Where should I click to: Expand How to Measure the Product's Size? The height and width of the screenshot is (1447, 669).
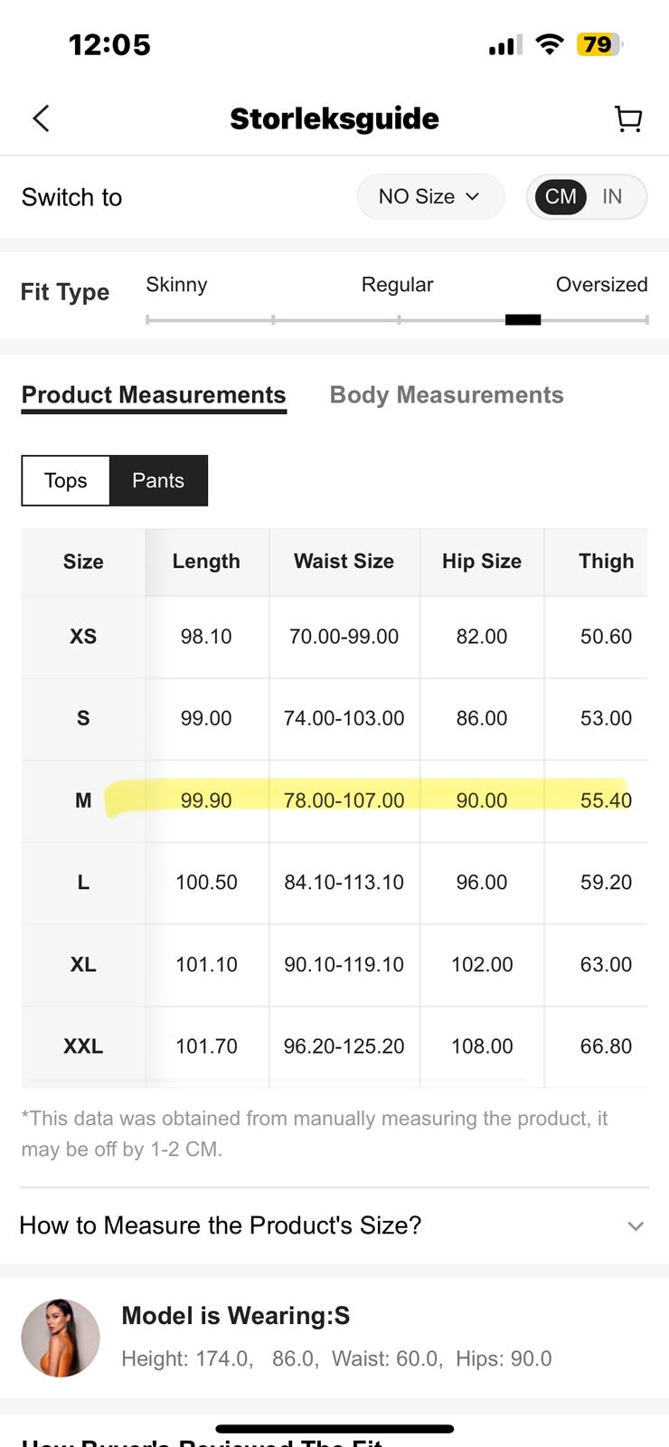pyautogui.click(x=221, y=1225)
